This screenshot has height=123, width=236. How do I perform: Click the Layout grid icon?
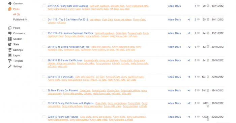(x=10, y=55)
